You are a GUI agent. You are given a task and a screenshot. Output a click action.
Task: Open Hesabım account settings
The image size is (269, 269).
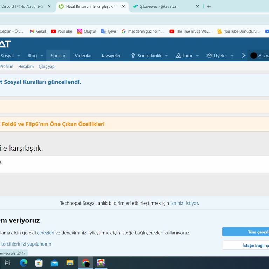(x=26, y=67)
